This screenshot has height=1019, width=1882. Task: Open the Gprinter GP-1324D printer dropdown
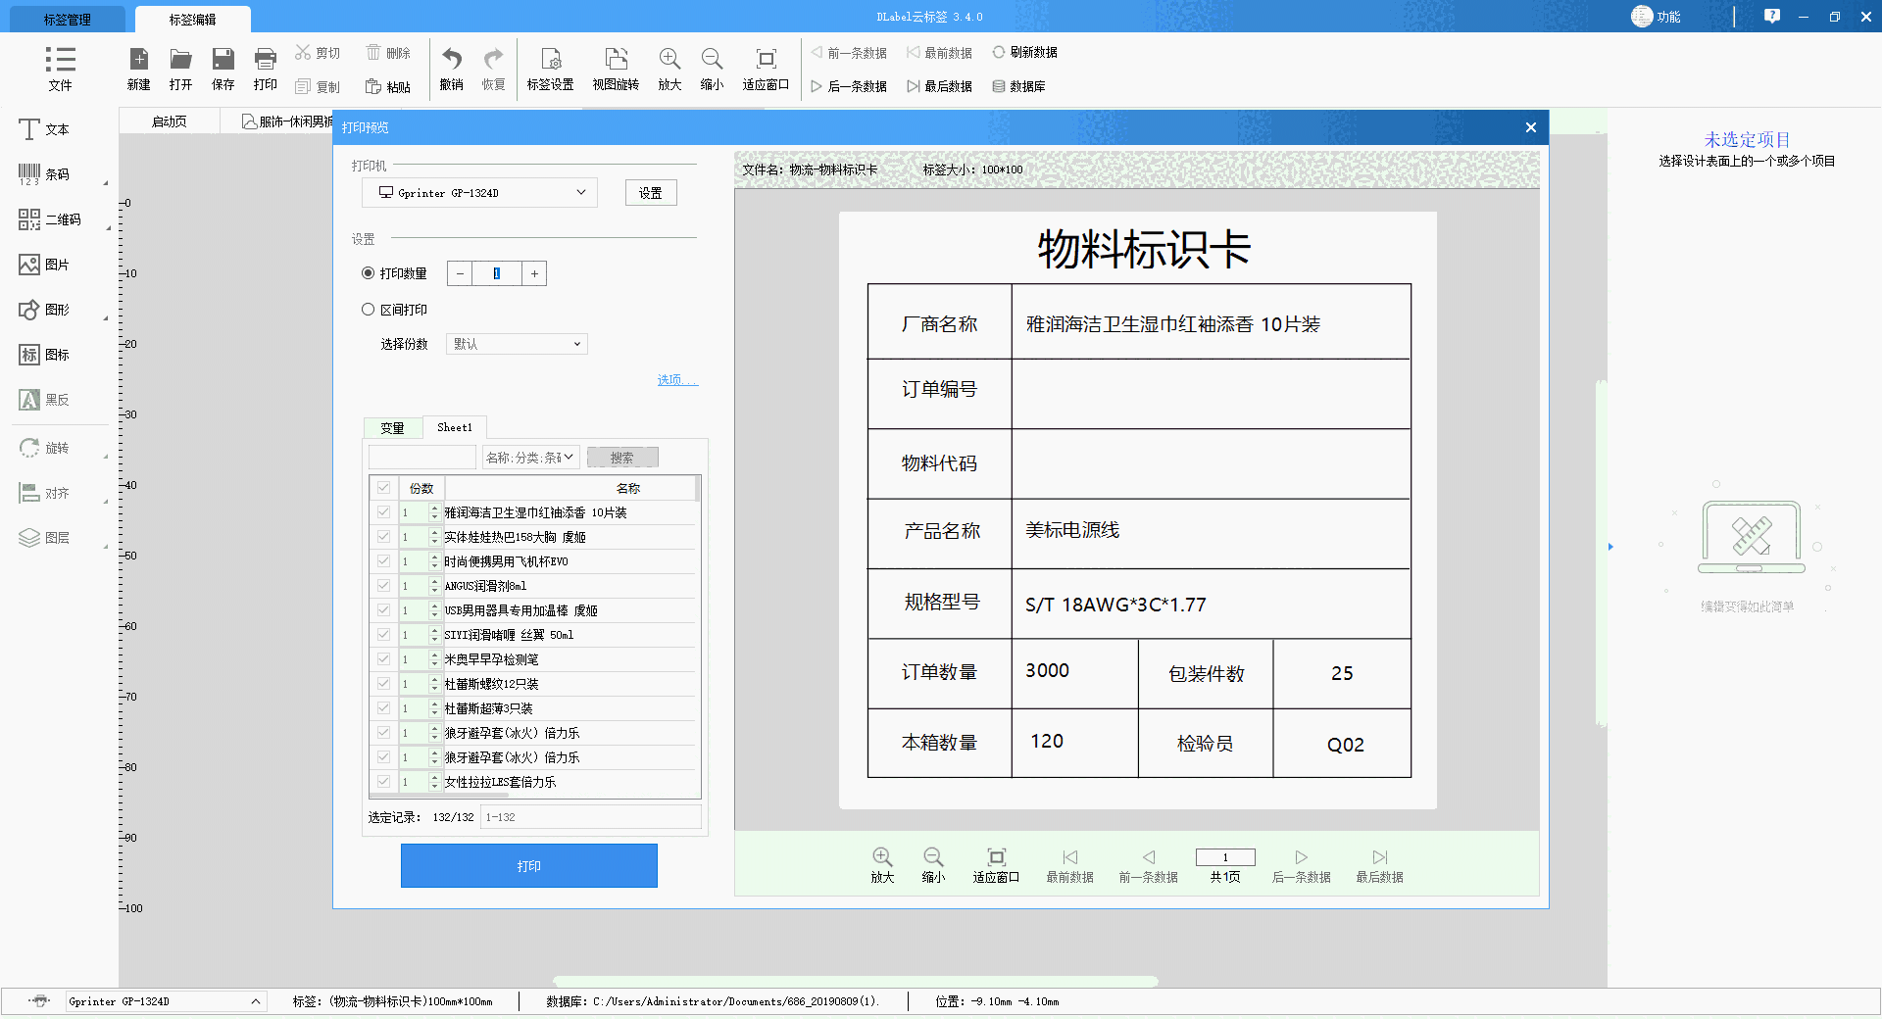click(478, 192)
